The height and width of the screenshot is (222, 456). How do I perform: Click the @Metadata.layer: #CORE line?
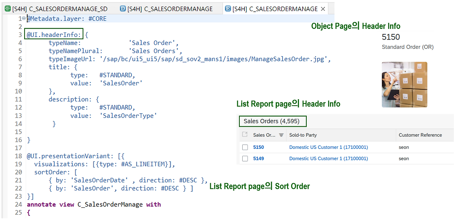click(67, 19)
